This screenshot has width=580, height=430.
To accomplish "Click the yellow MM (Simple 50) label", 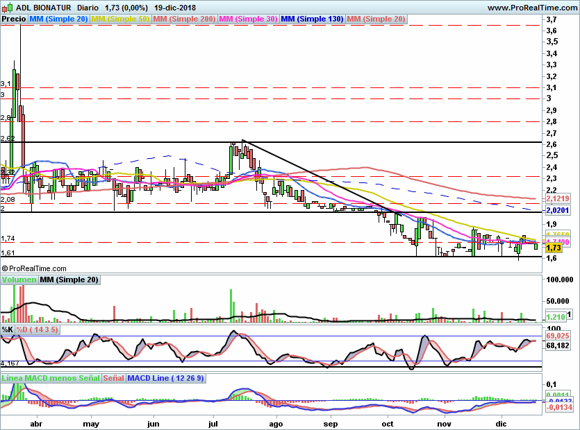I will [x=120, y=19].
